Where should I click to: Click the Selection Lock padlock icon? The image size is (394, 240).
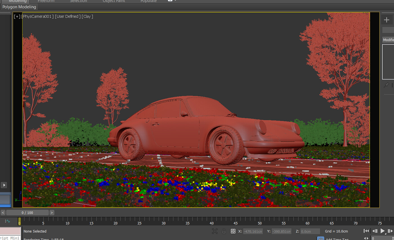224,231
